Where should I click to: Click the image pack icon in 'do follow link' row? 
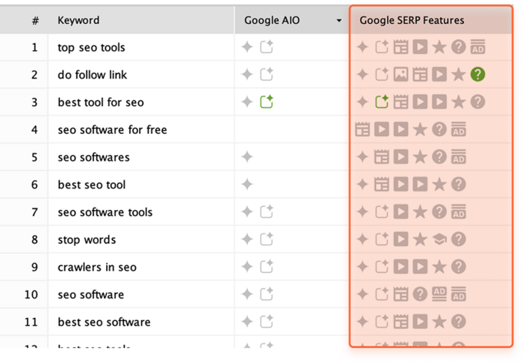[400, 75]
